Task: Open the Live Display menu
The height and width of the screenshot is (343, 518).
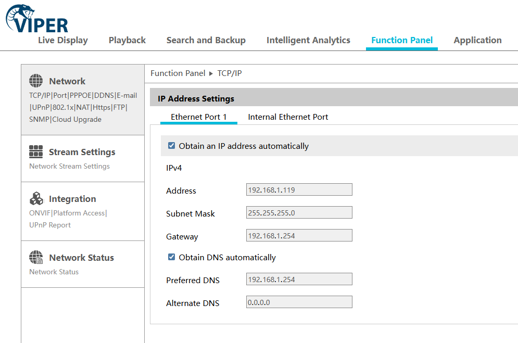Action: pos(63,41)
